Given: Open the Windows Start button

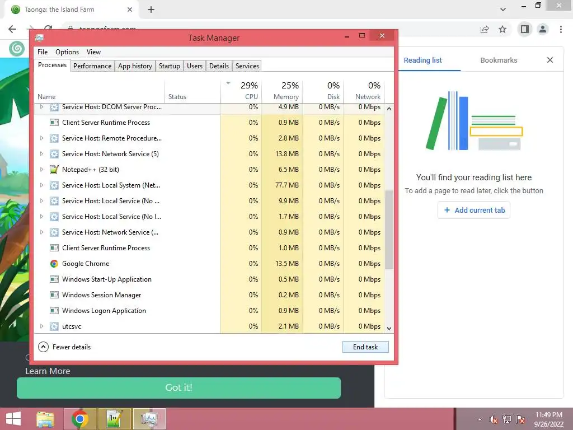Looking at the screenshot, I should pyautogui.click(x=13, y=419).
